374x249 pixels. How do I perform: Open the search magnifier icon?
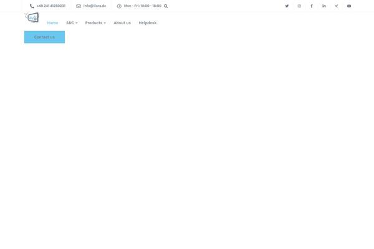pos(166,6)
